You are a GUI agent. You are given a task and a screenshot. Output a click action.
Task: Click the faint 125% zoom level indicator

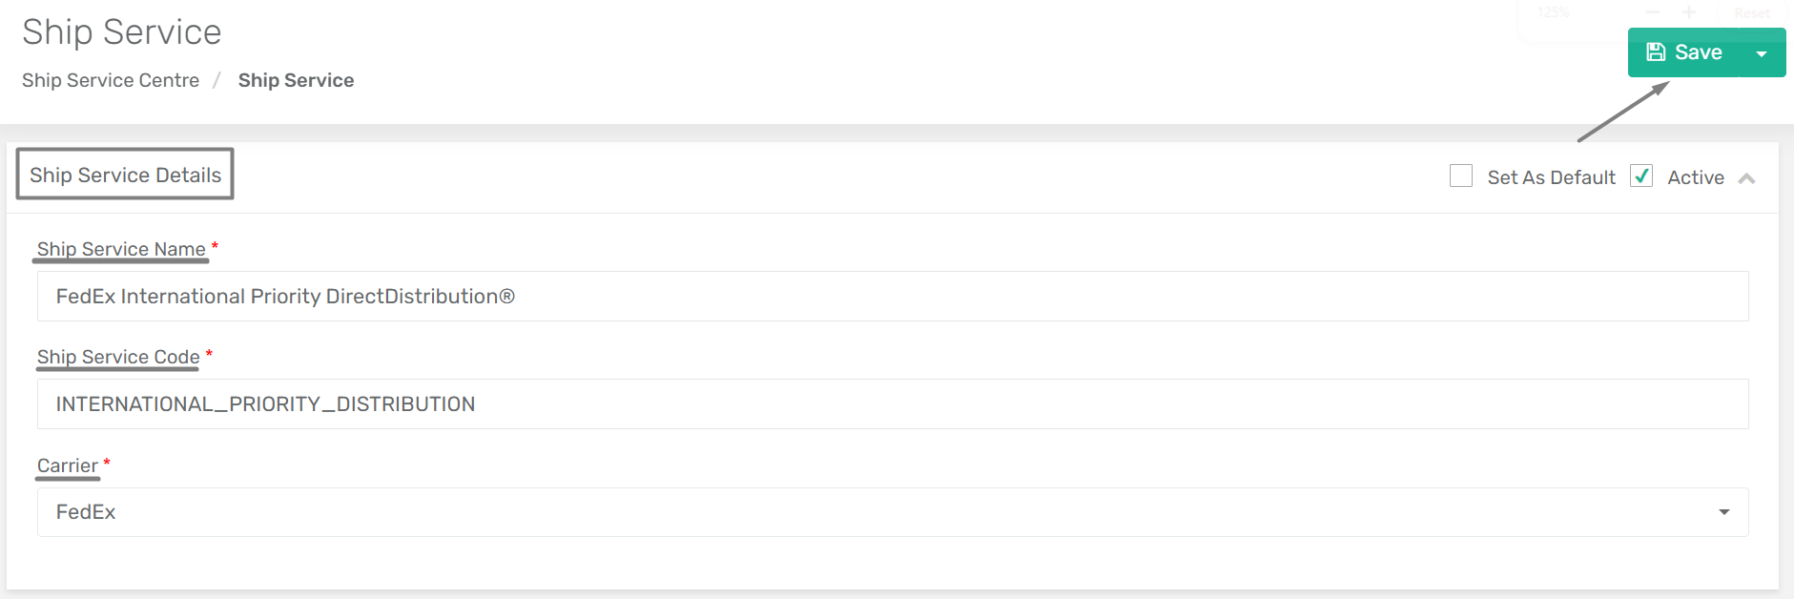click(x=1554, y=12)
